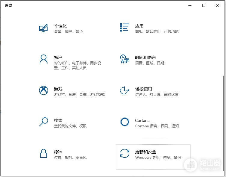226x177 pixels.
Task: Click the 个性化 paintbrush monitor icon
Action: point(43,28)
